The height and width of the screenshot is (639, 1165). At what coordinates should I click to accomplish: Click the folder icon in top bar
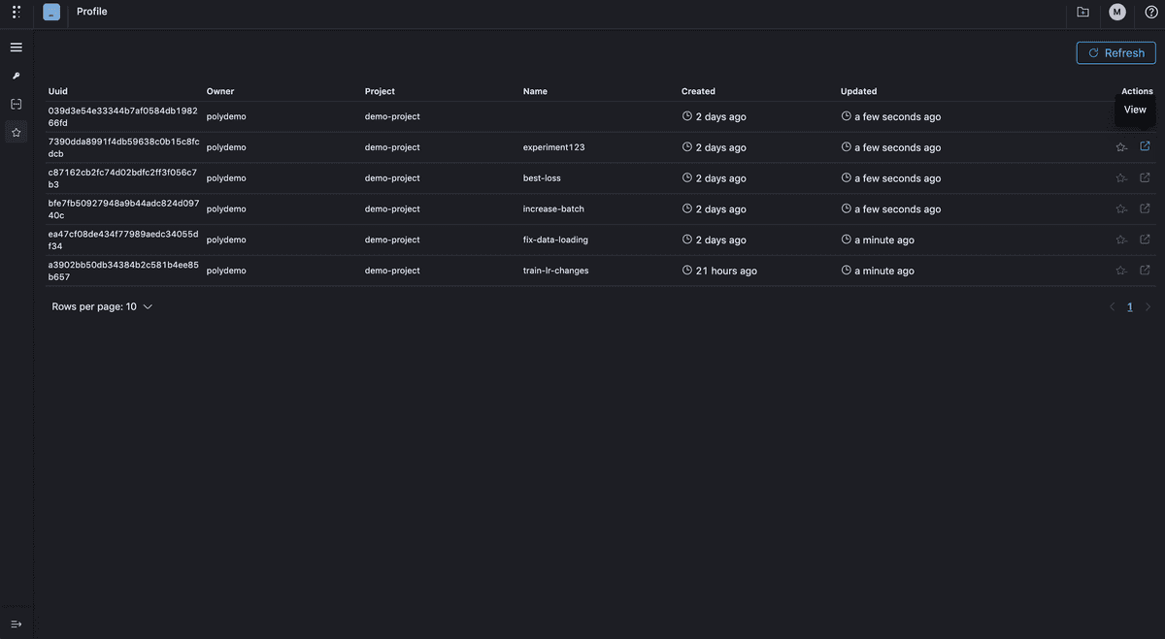[x=1083, y=13]
